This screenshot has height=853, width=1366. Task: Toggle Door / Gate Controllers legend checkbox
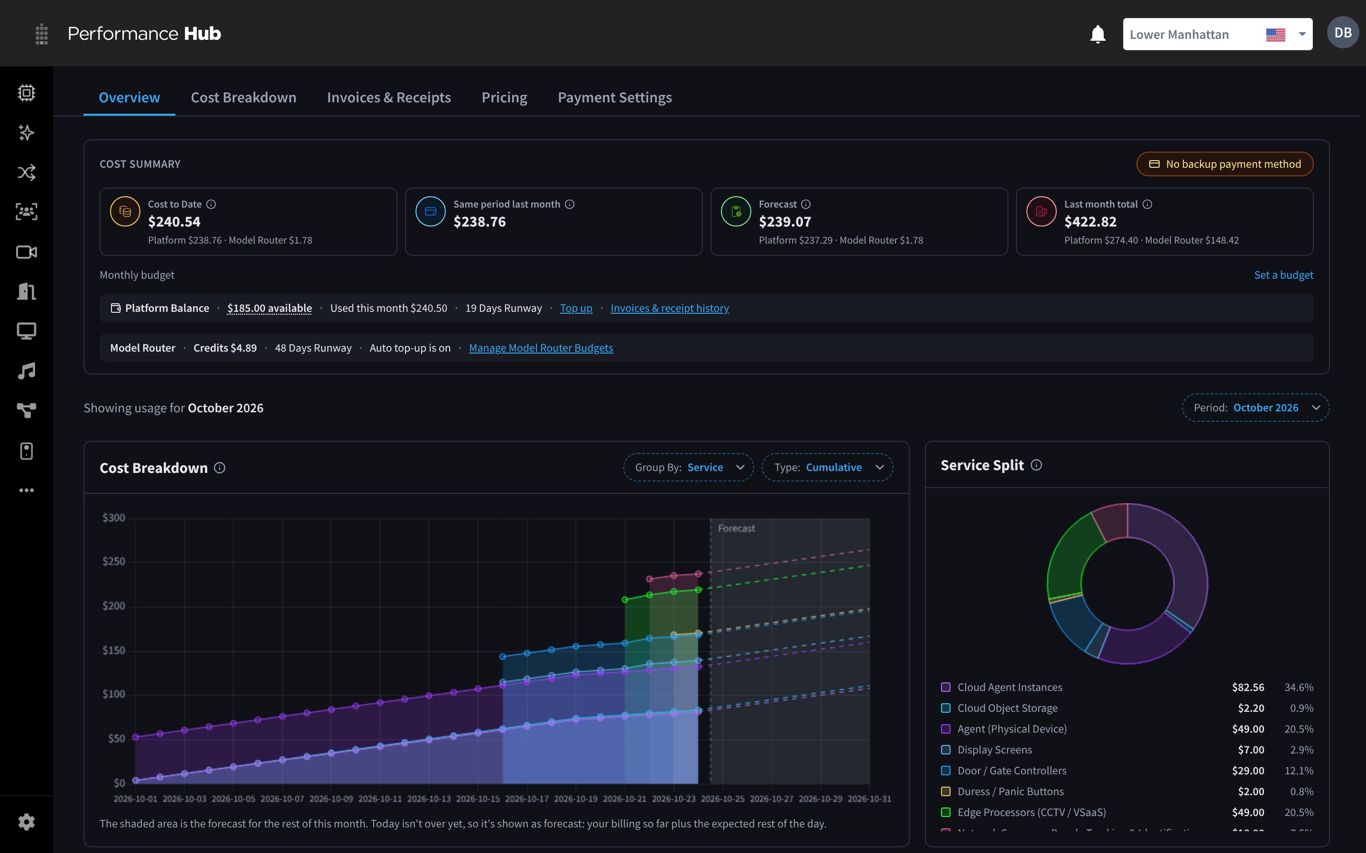(x=946, y=771)
